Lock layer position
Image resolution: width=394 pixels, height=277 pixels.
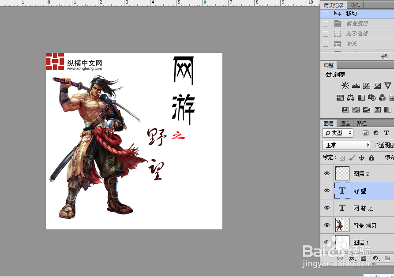click(361, 158)
